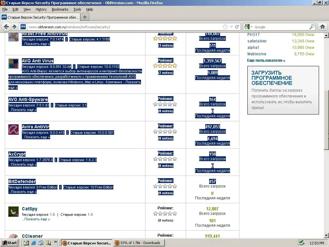Image resolution: width=329 pixels, height=247 pixels.
Task: Open the AVG Anti Virus title link
Action: 38,61
